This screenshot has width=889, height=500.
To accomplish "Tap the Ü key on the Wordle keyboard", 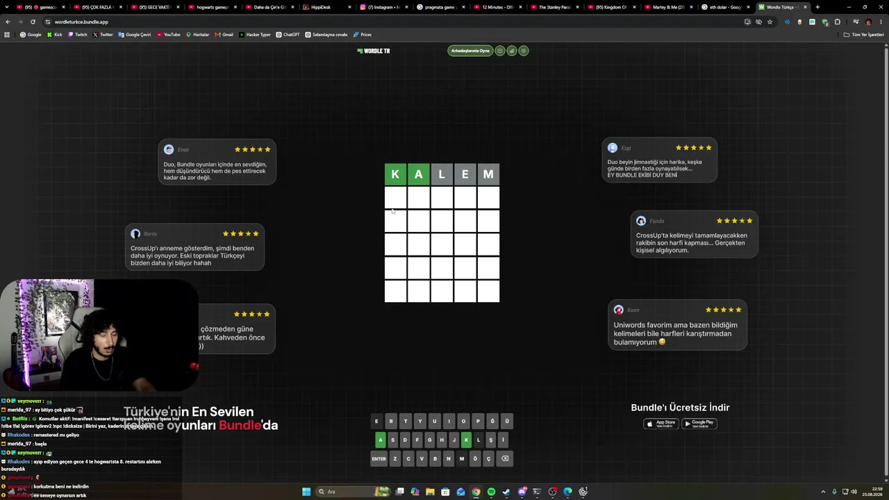I will coord(507,422).
